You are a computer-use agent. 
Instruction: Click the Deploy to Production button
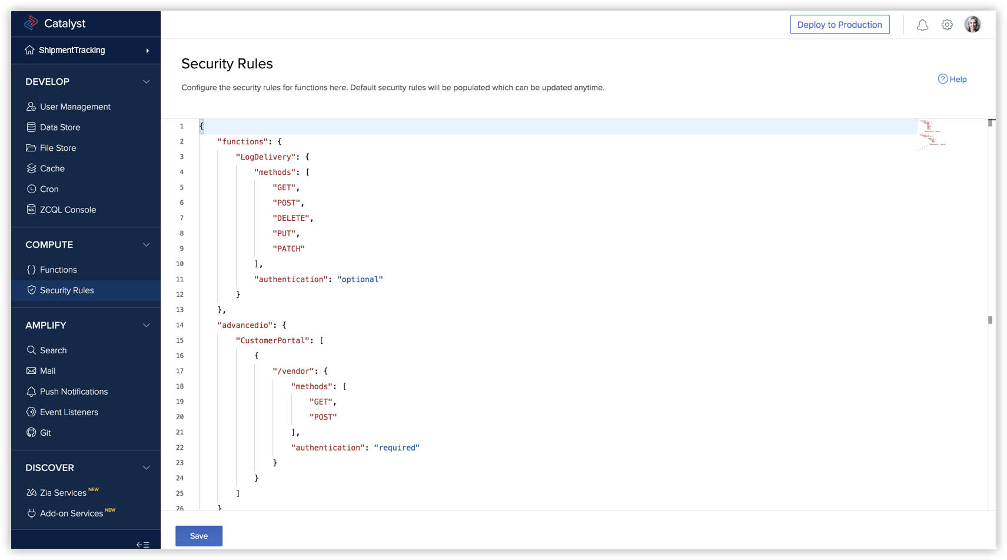(x=839, y=25)
